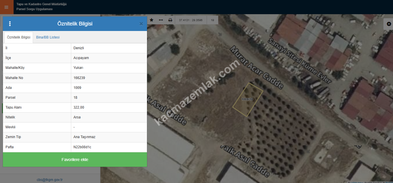Close the Öznitelik Bilgisi dialog
This screenshot has width=393, height=183.
[141, 24]
